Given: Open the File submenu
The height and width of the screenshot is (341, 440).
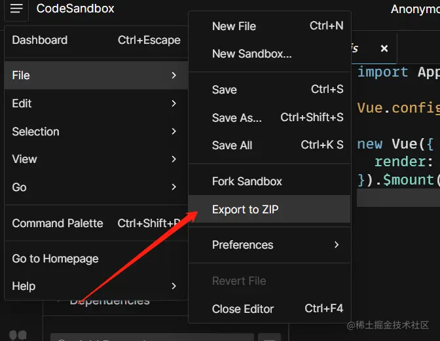Looking at the screenshot, I should [x=96, y=75].
